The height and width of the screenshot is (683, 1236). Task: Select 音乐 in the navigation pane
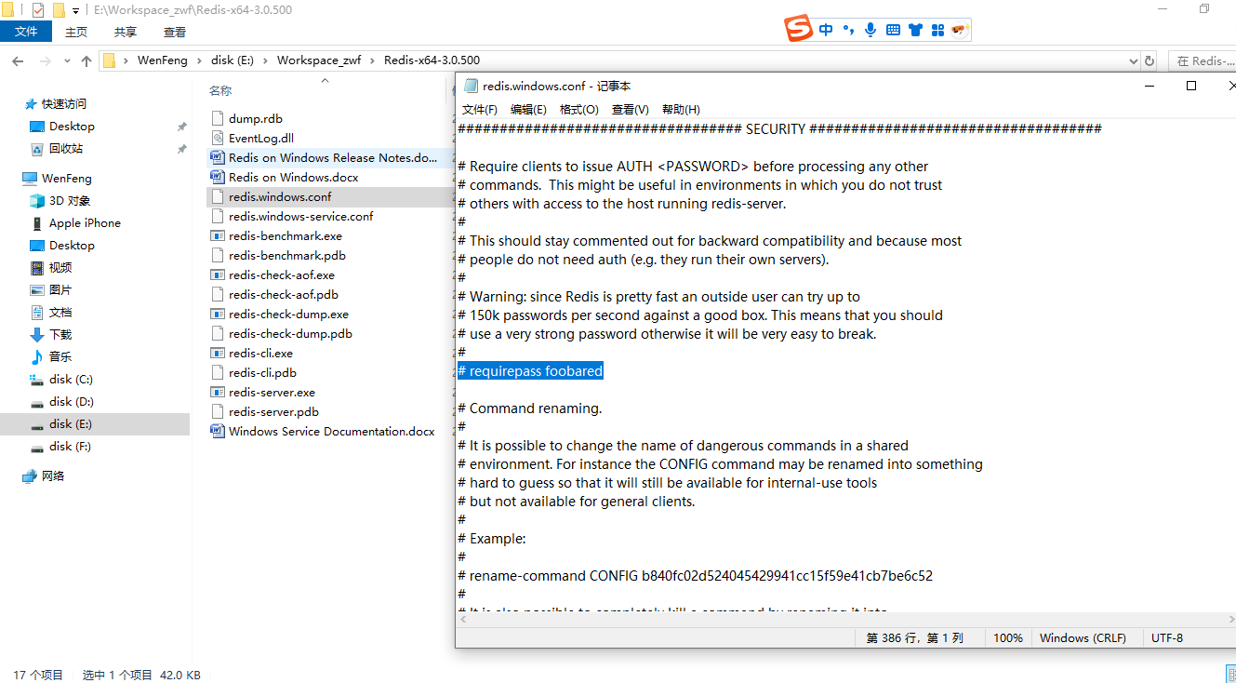coord(60,357)
